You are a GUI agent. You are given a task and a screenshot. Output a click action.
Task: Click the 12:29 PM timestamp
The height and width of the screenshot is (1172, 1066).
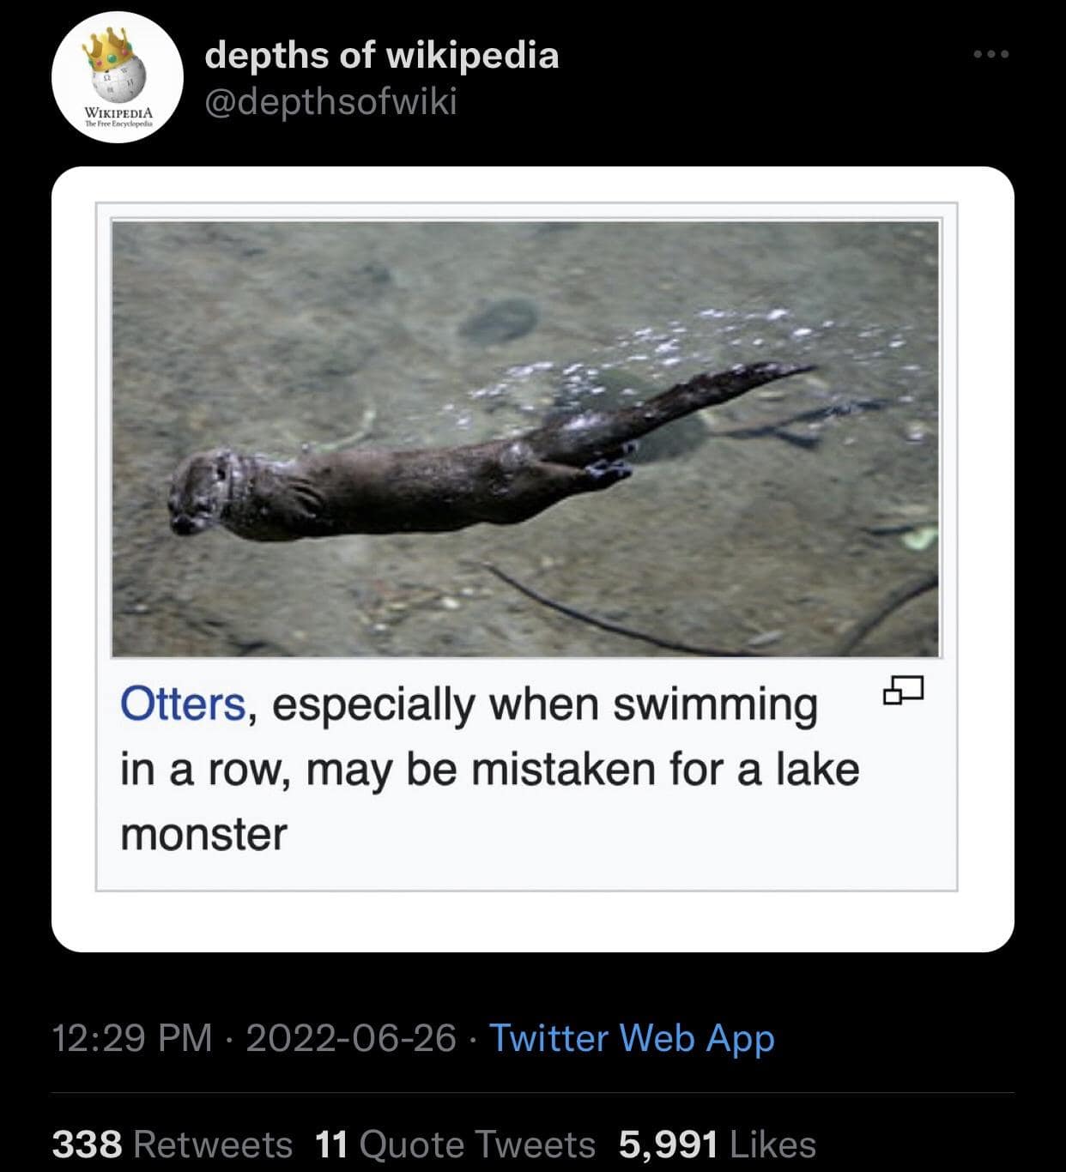point(132,1037)
